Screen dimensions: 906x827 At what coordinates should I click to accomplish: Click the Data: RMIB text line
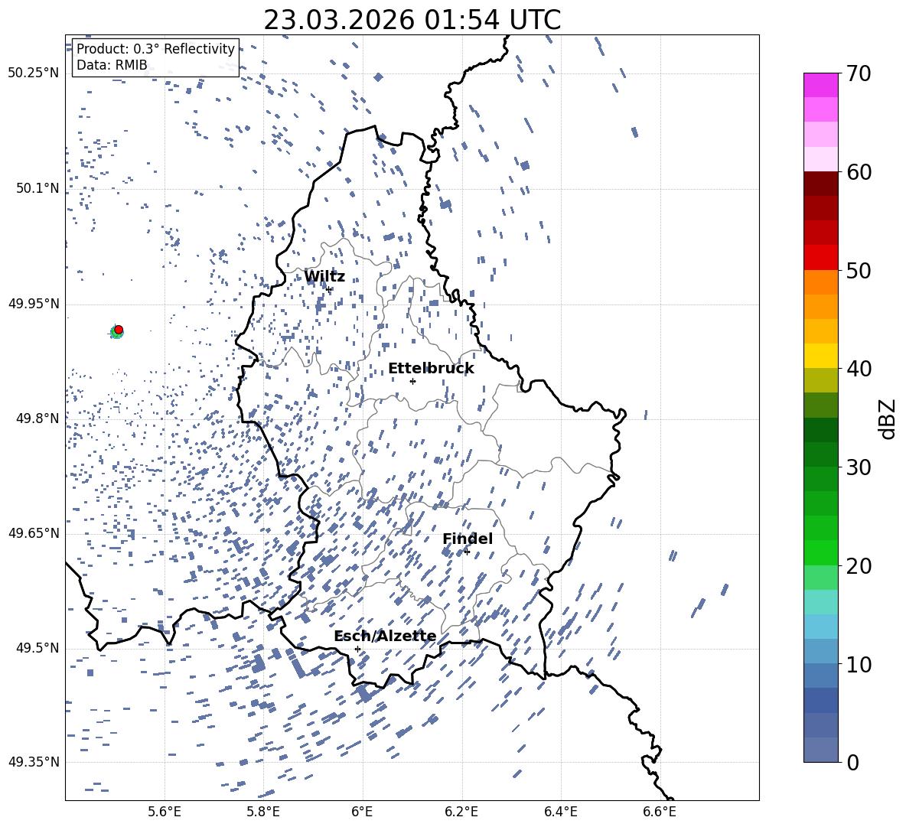[112, 65]
